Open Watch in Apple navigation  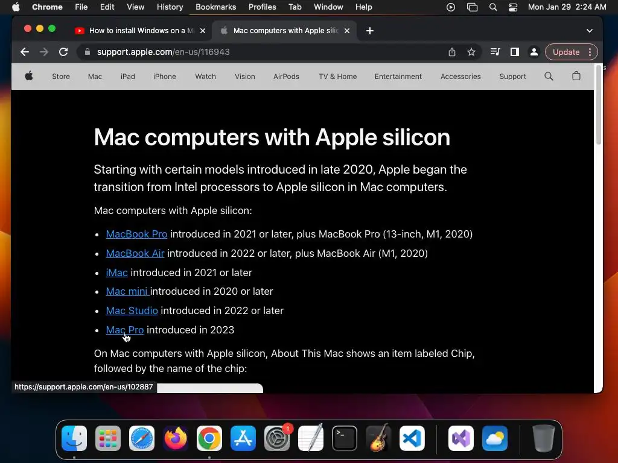[x=205, y=77]
